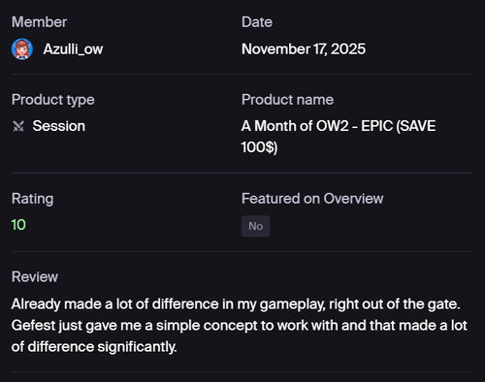Viewport: 485px width, 382px height.
Task: Select the November 17, 2025 date
Action: click(304, 49)
